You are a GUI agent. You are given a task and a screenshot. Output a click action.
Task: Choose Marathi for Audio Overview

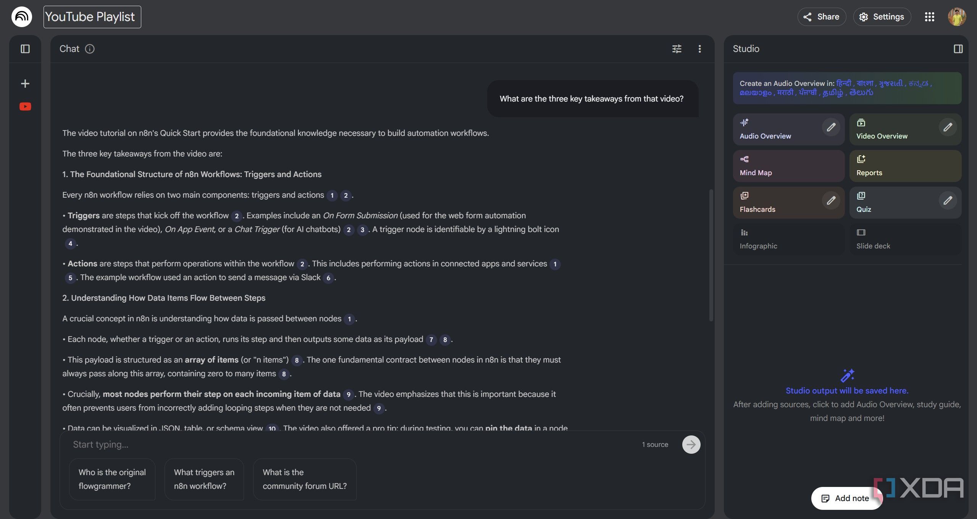coord(785,93)
